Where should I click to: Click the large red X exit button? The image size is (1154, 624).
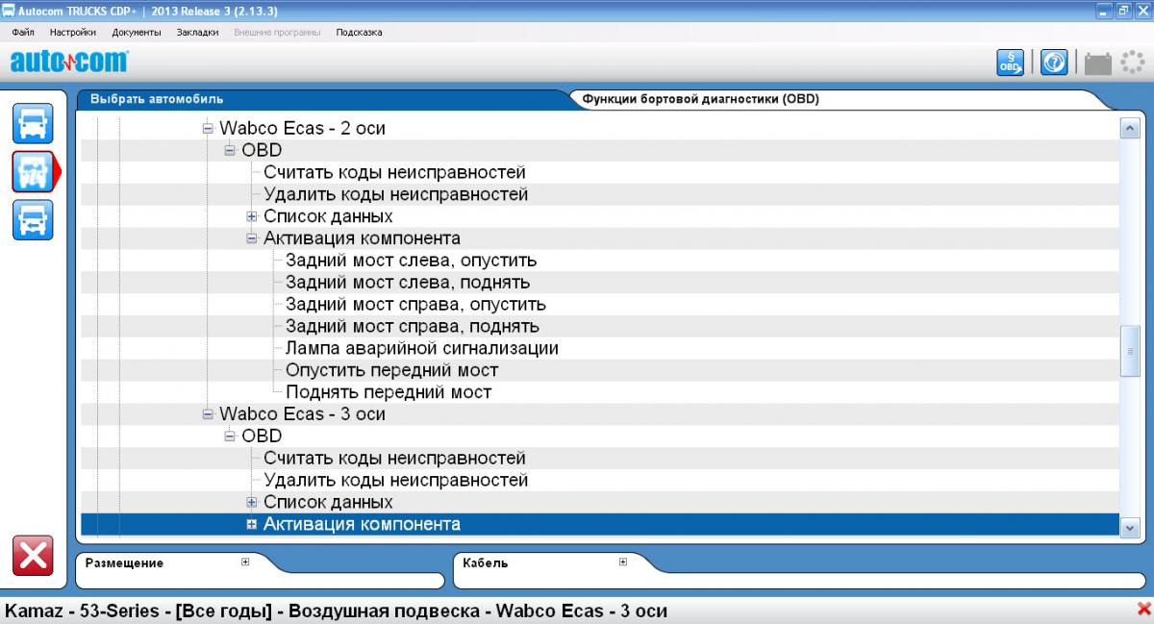pyautogui.click(x=33, y=557)
